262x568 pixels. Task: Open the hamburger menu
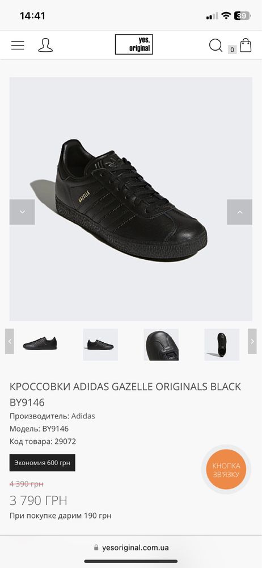[18, 45]
